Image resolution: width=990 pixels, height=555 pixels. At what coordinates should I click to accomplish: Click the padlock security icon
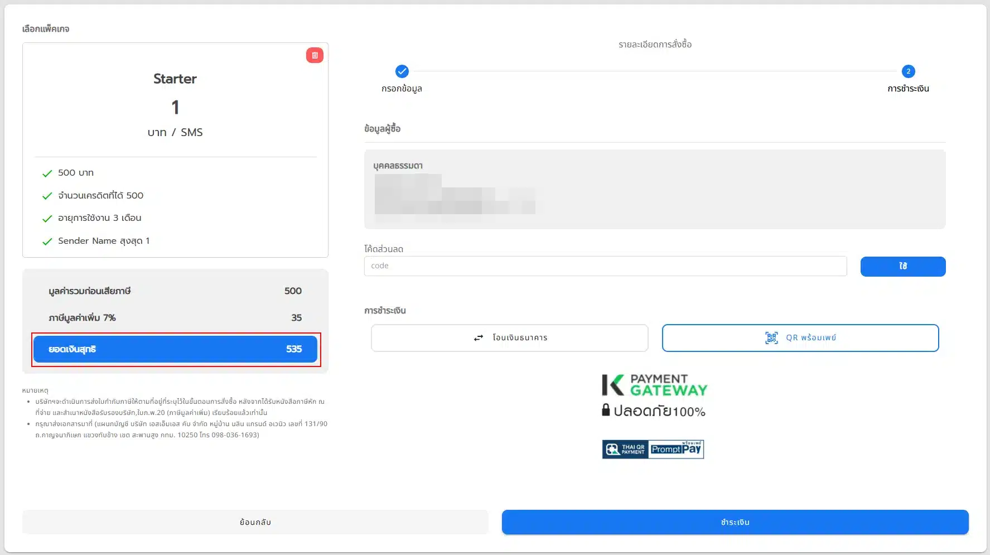tap(606, 410)
